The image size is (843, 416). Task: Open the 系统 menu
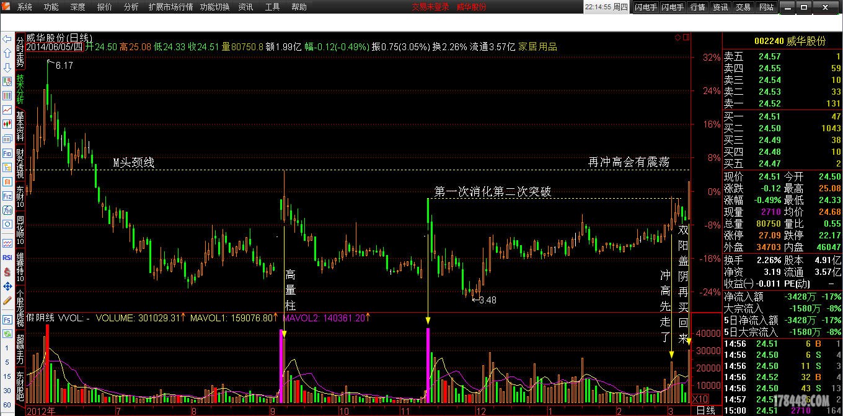point(24,7)
